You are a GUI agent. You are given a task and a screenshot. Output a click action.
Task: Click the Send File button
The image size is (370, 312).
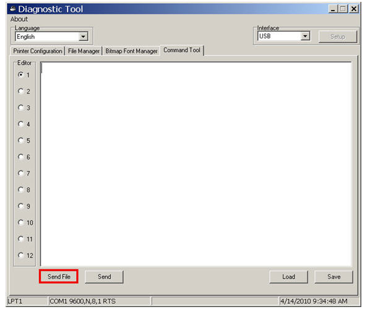pyautogui.click(x=59, y=277)
